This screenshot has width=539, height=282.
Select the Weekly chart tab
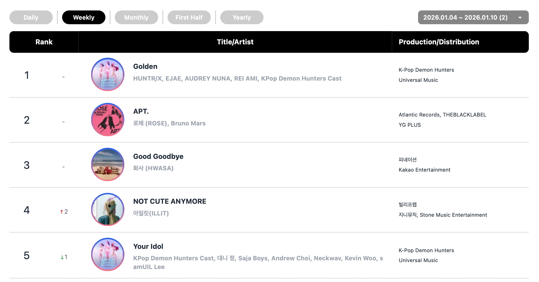(x=84, y=17)
